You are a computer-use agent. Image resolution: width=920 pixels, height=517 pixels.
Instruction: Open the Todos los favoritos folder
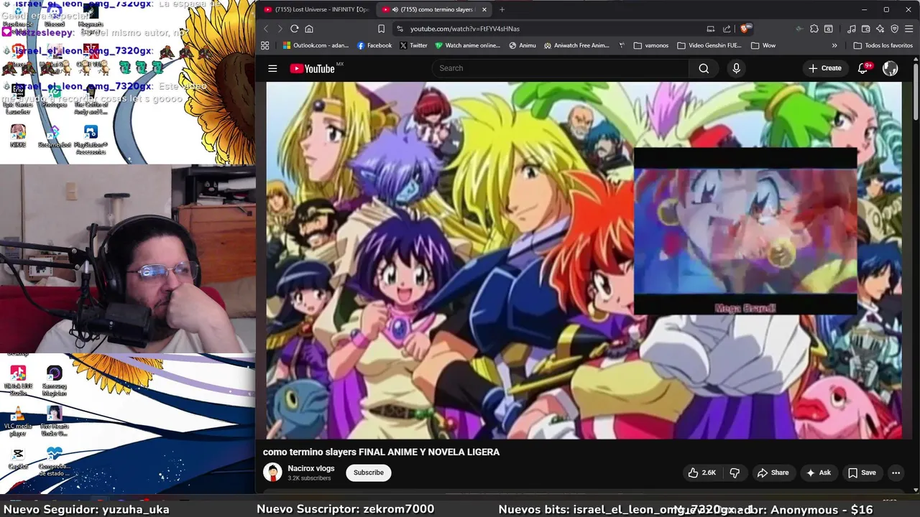(883, 45)
